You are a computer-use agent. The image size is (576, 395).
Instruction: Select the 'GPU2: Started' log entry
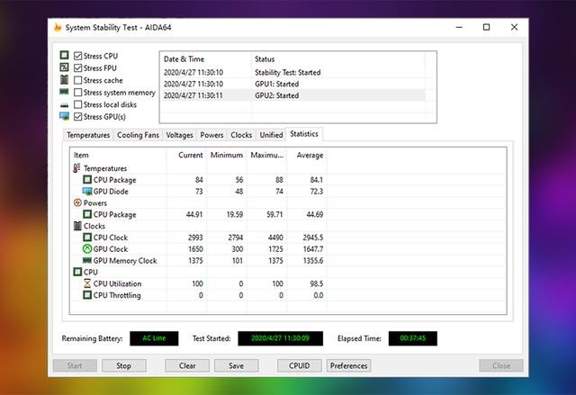(276, 95)
